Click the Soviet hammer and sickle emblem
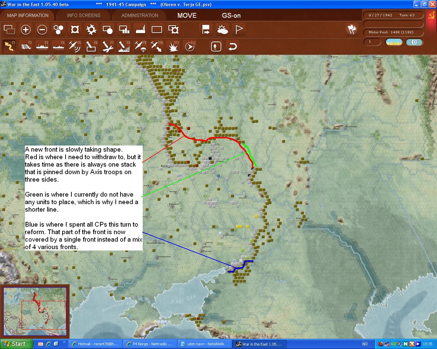This screenshot has width=437, height=349. [x=431, y=16]
